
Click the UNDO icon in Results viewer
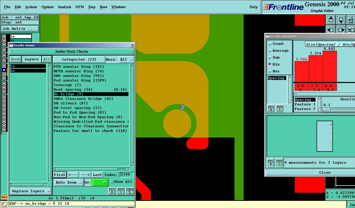click(x=130, y=191)
